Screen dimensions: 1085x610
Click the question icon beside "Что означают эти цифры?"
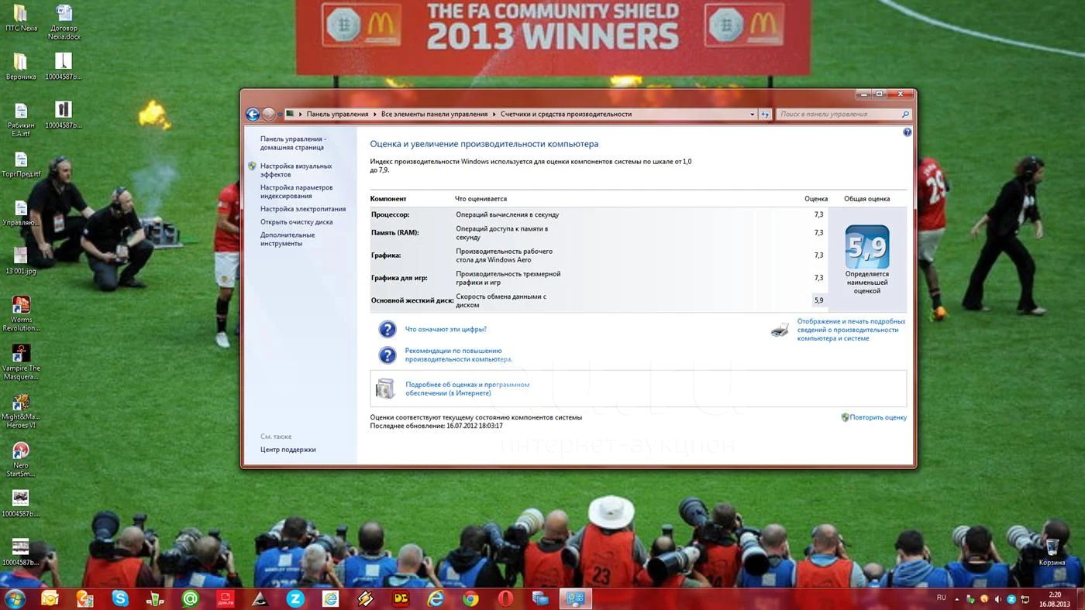(x=387, y=329)
